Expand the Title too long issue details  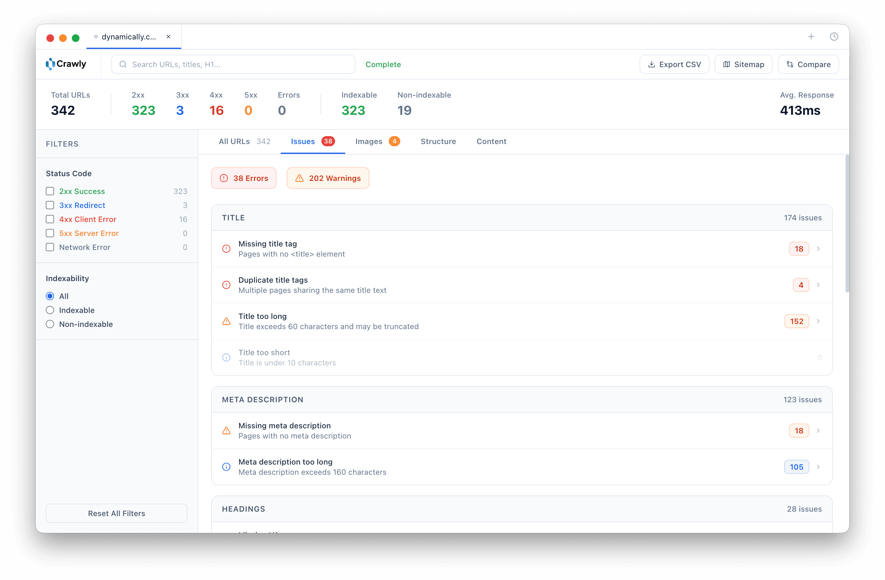[x=819, y=321]
